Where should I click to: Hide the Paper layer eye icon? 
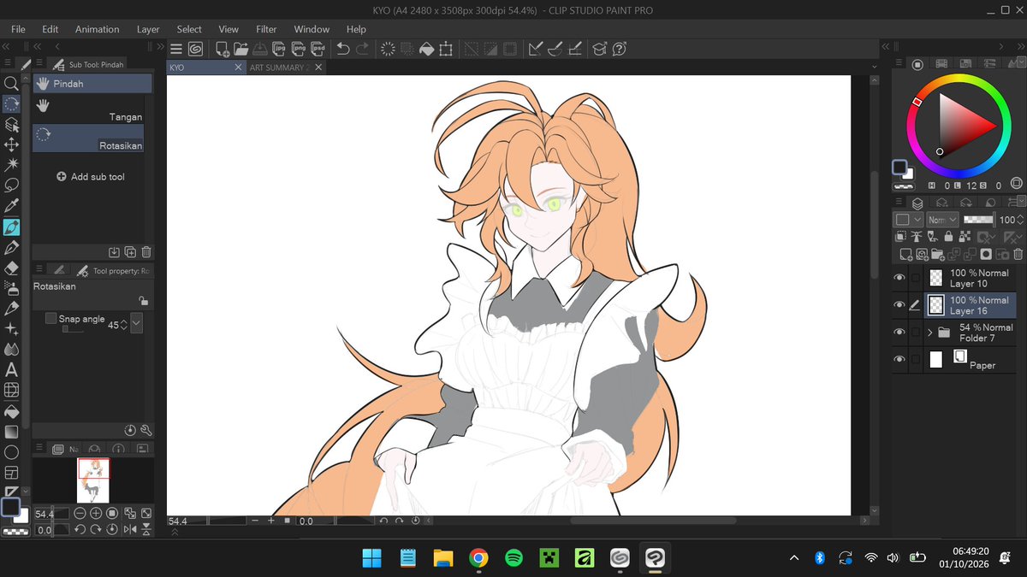click(x=899, y=360)
